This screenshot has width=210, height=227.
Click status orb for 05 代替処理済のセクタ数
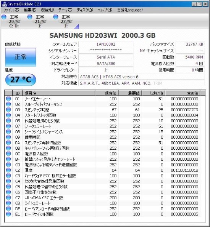[8, 121]
